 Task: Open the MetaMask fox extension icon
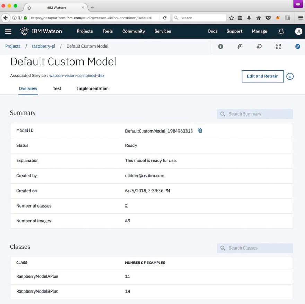coord(278,18)
